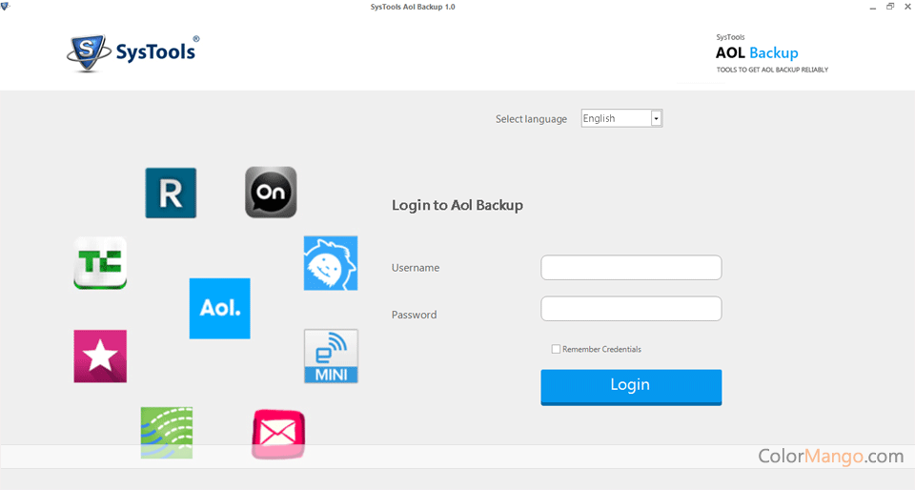This screenshot has height=490, width=915.
Task: Click the English language combo box
Action: (x=621, y=118)
